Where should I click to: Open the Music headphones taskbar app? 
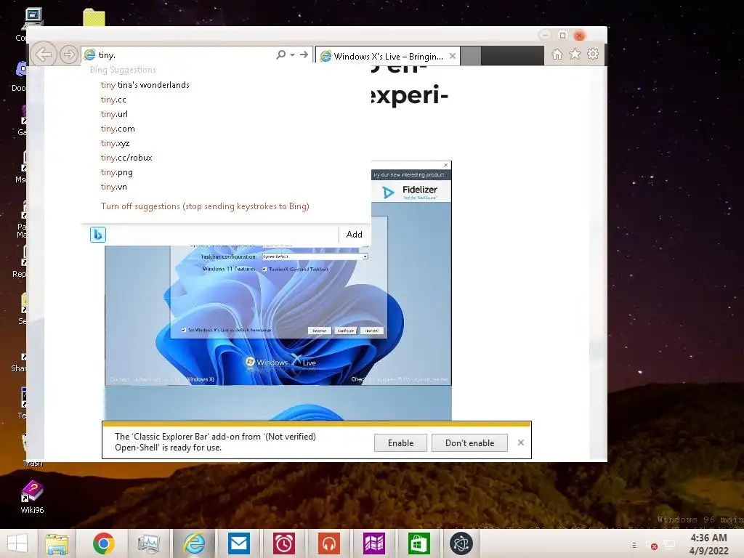(329, 543)
